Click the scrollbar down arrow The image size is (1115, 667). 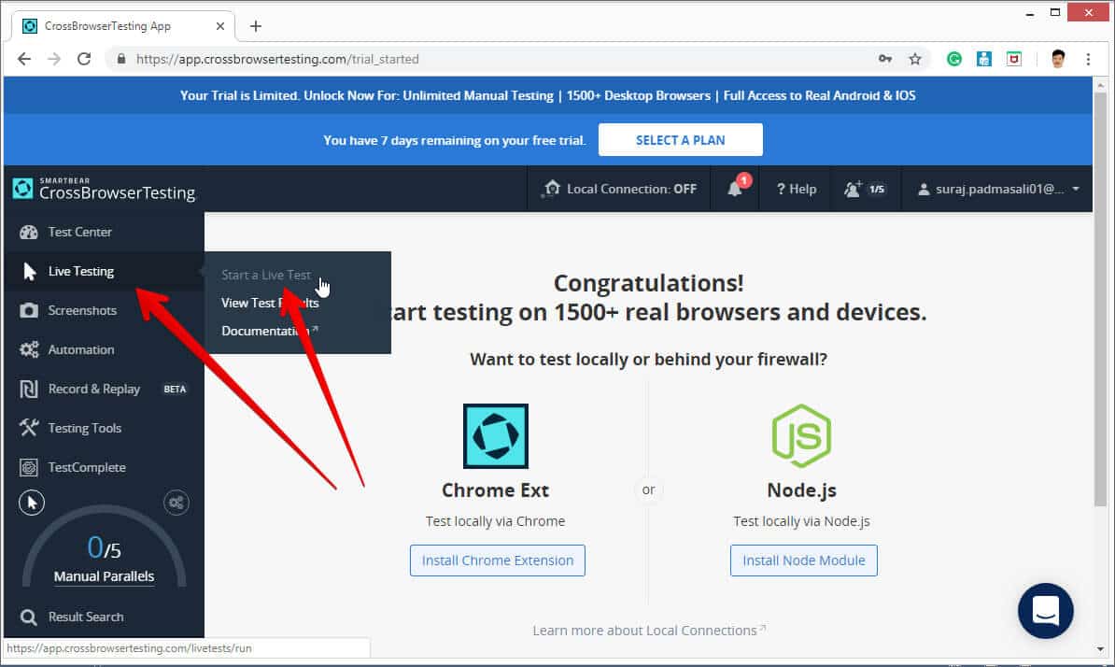(x=1100, y=648)
